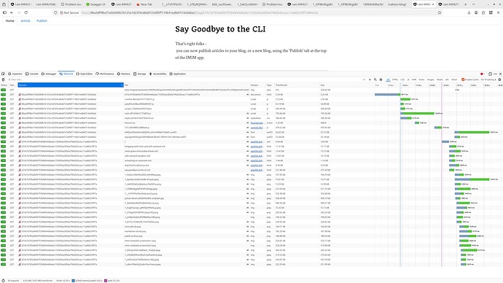Click the red error count indicator

click(482, 74)
